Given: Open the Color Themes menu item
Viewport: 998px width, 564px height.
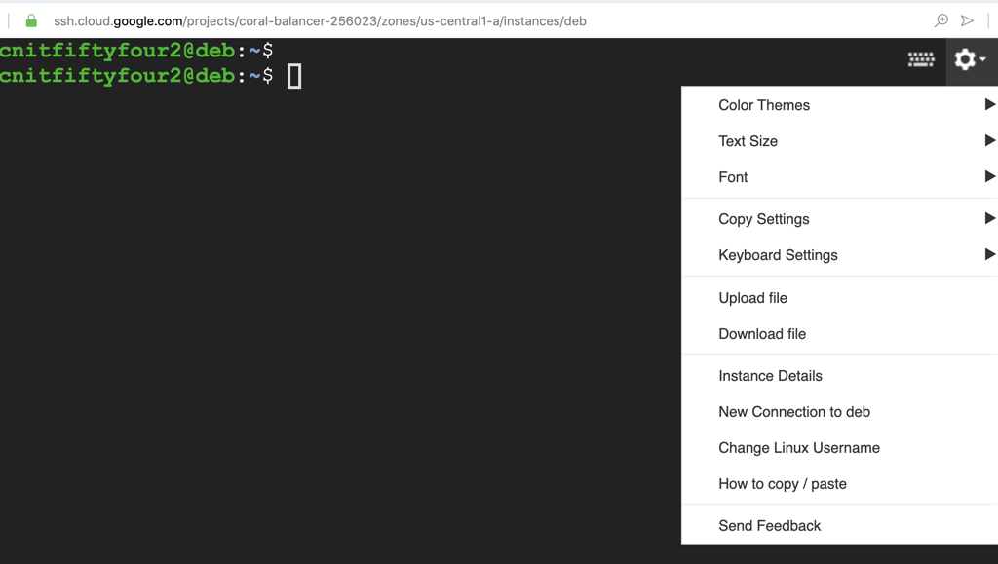Looking at the screenshot, I should point(763,105).
